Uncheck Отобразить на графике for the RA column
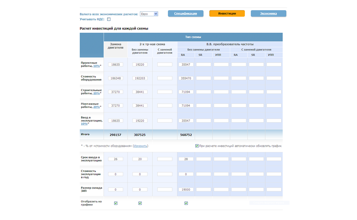This screenshot has width=357, height=220. pyautogui.click(x=186, y=203)
